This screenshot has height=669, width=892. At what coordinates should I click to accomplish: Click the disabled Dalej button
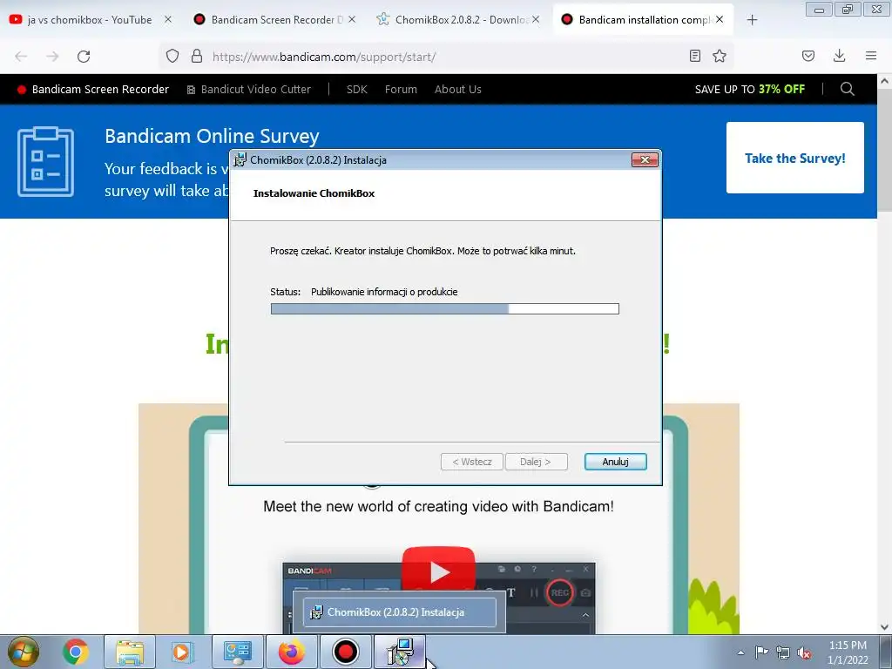click(536, 462)
